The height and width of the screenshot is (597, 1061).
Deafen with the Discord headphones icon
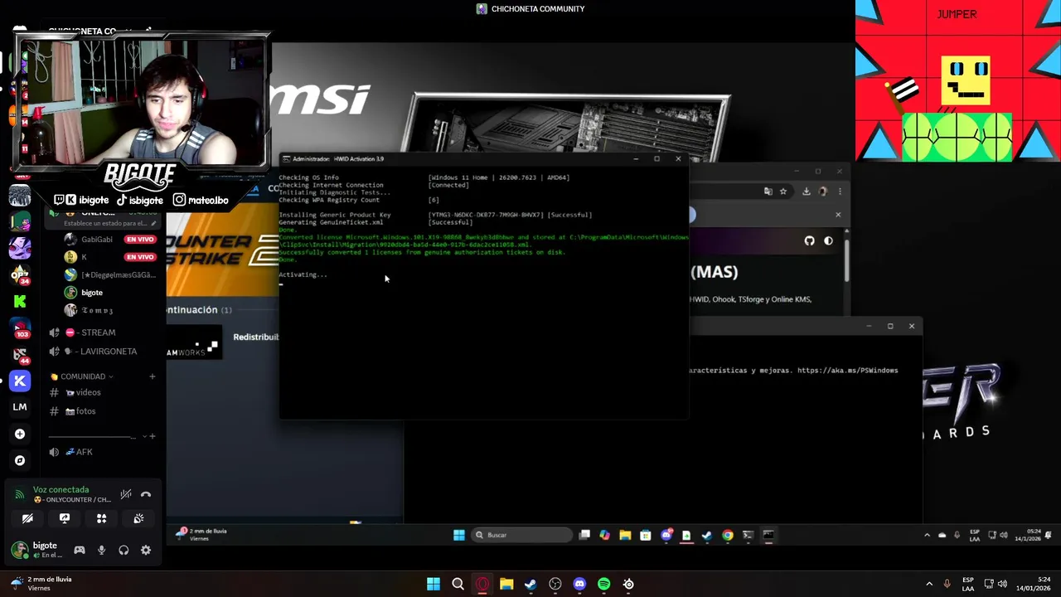(x=124, y=550)
